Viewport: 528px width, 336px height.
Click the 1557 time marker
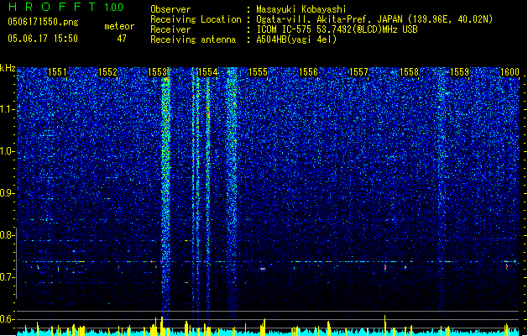pos(359,72)
